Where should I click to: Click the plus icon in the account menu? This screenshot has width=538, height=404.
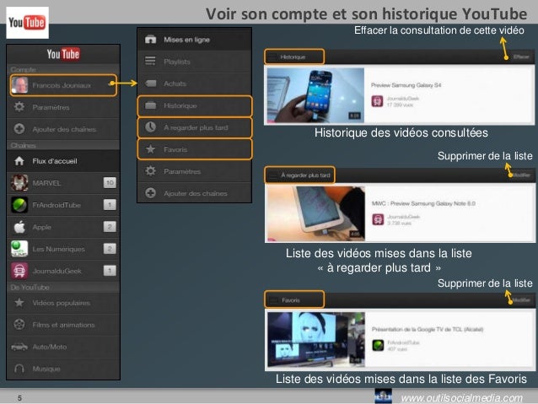pos(150,193)
